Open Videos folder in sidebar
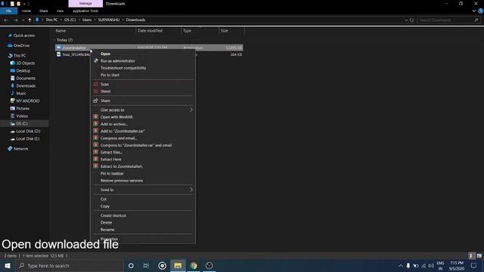The height and width of the screenshot is (272, 484). tap(22, 116)
